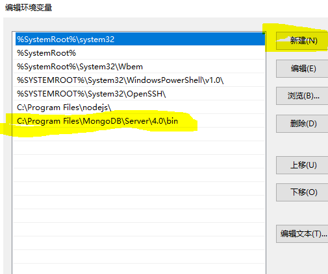Click blank gray area between 删除 and 上移 buttons
This screenshot has width=328, height=274.
click(x=302, y=144)
